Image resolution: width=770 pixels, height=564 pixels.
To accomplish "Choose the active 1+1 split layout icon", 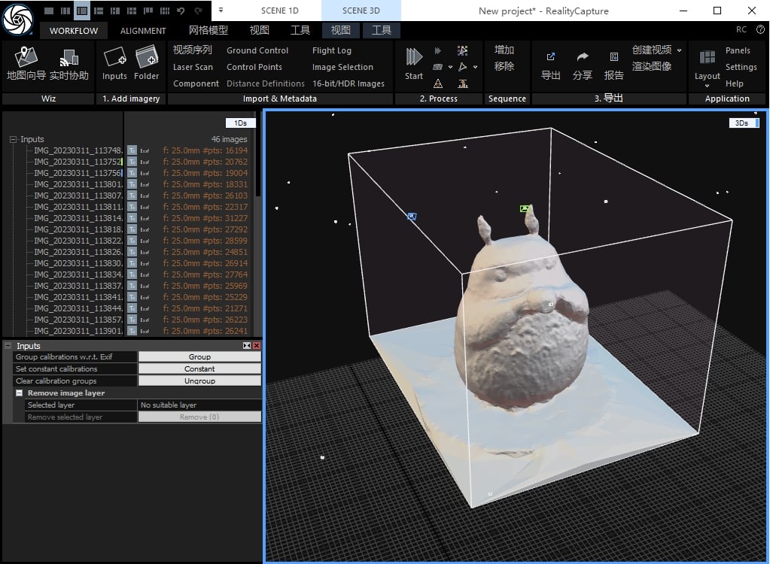I will 82,11.
